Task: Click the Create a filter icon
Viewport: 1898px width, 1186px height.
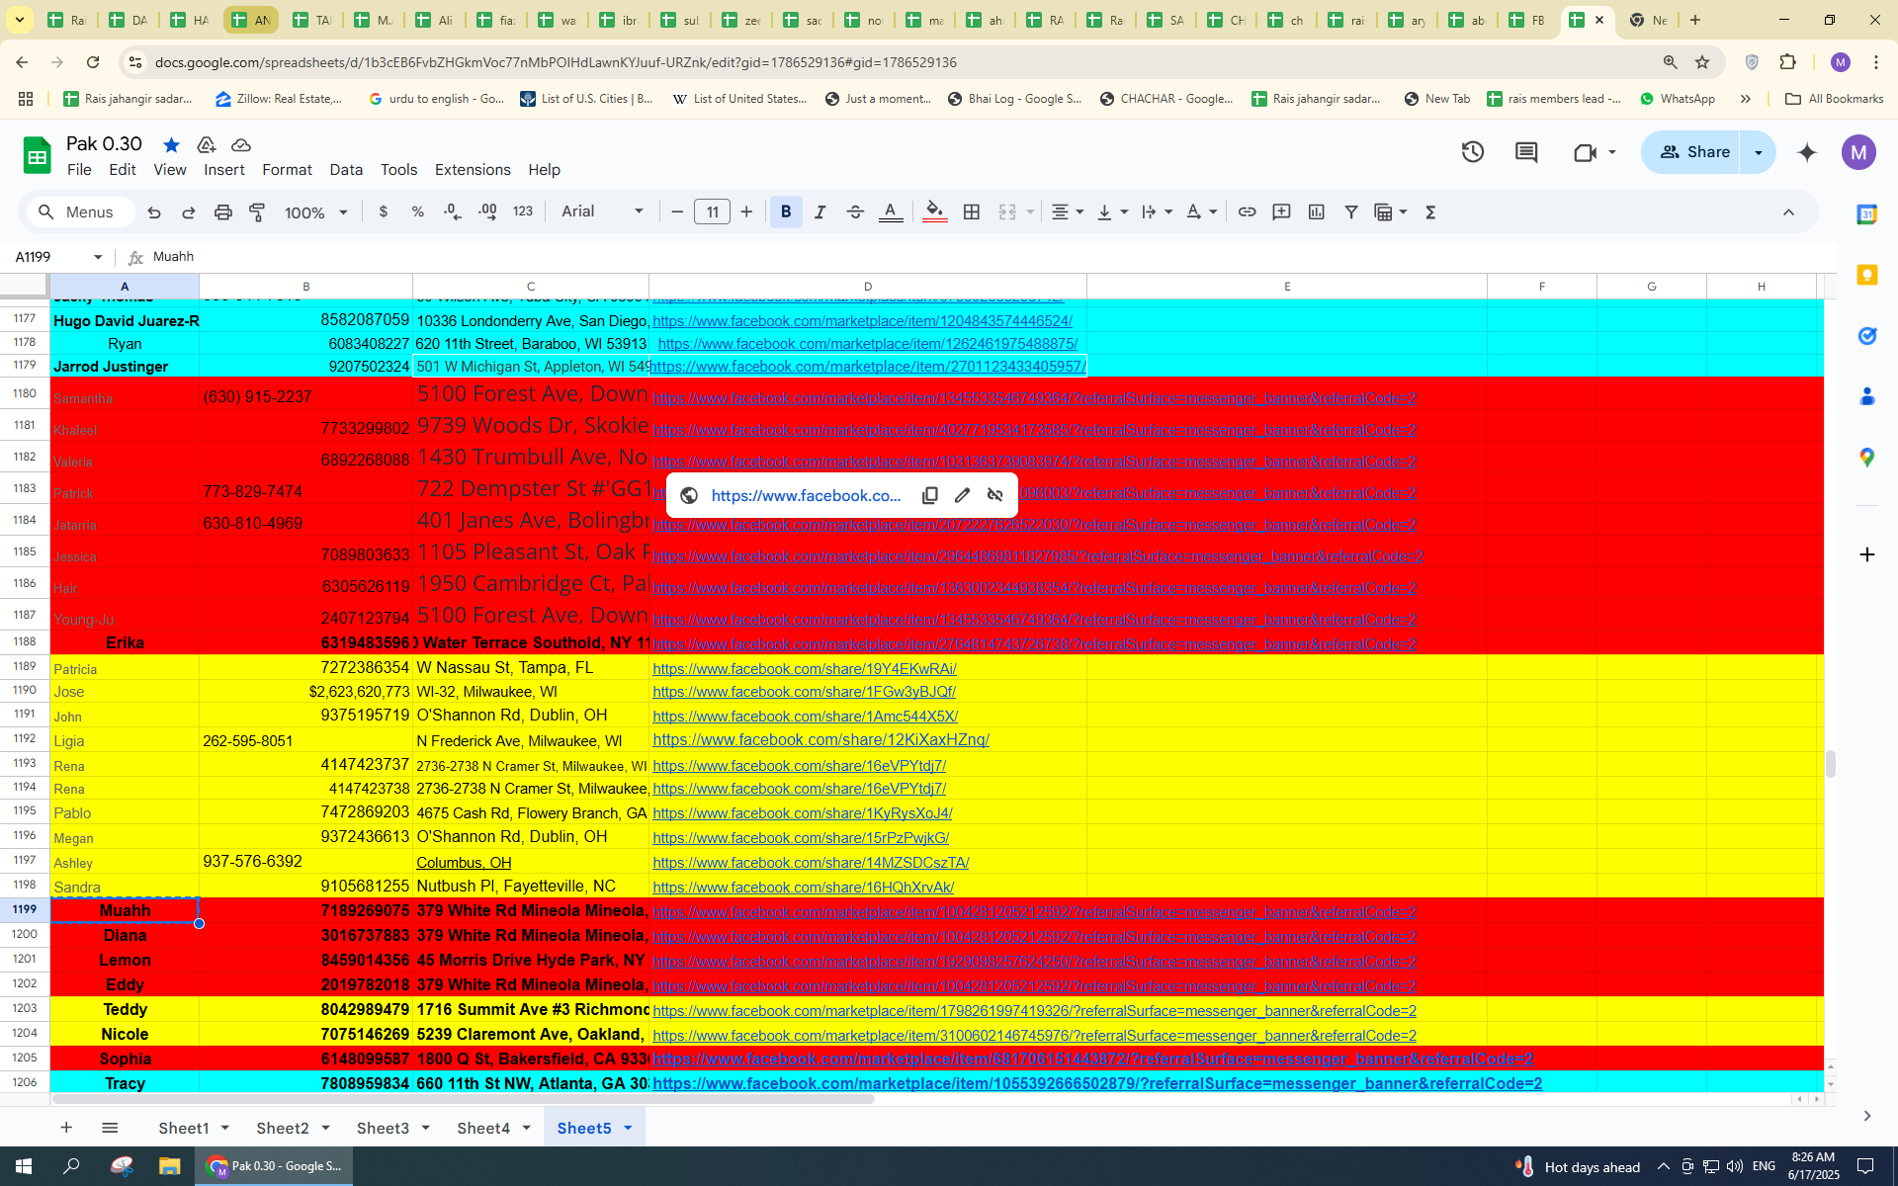Action: pos(1350,212)
